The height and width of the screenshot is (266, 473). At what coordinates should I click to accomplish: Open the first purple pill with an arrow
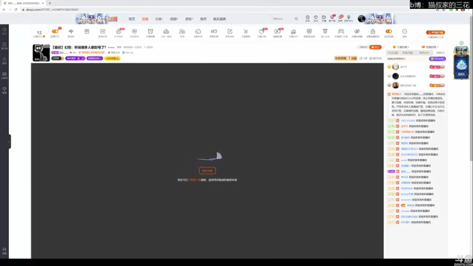(x=75, y=58)
